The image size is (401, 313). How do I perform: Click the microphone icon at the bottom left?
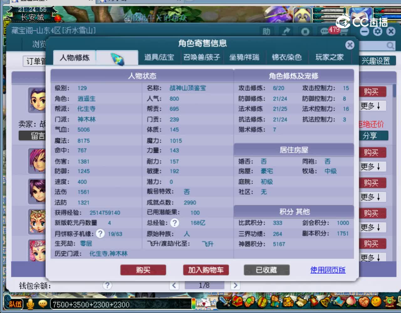(30, 303)
